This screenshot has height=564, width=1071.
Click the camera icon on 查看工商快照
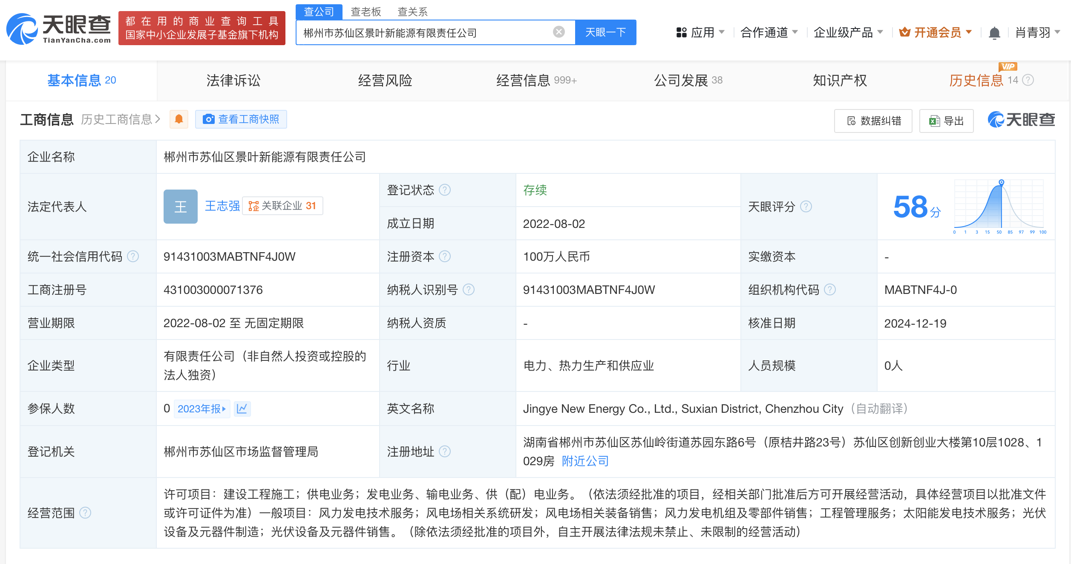click(208, 119)
